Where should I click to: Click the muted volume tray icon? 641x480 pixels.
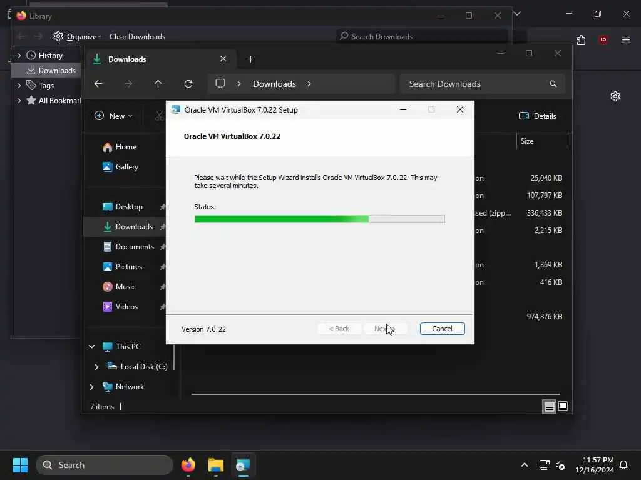coord(560,465)
